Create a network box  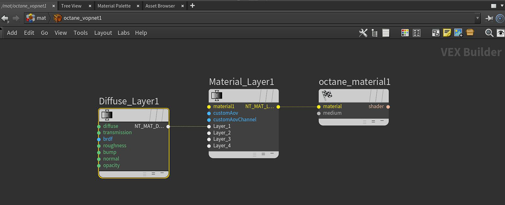point(436,33)
